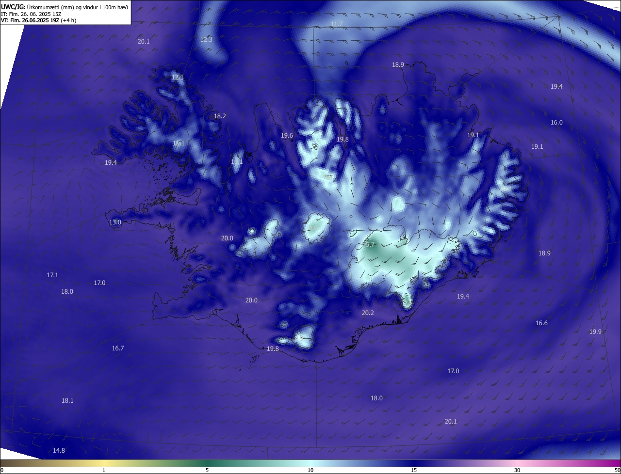
Task: Select the title 'Úrkomumætti (mm) og vindur i 100m hæð'
Action: click(77, 7)
